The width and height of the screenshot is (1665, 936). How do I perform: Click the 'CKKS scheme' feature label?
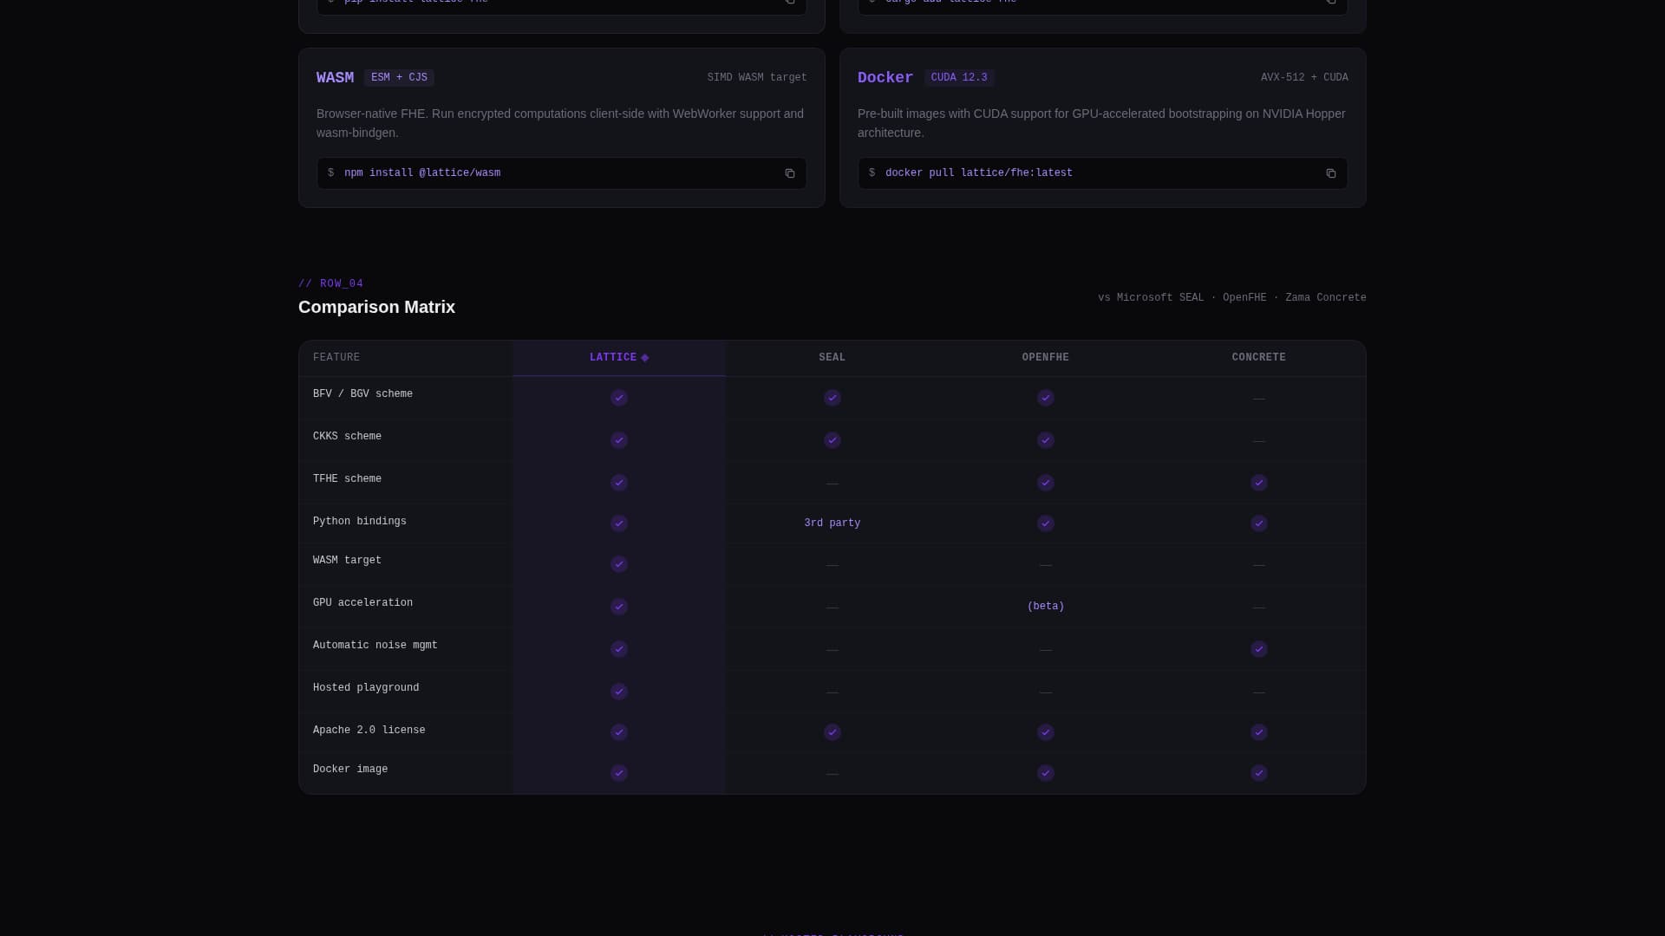(347, 437)
